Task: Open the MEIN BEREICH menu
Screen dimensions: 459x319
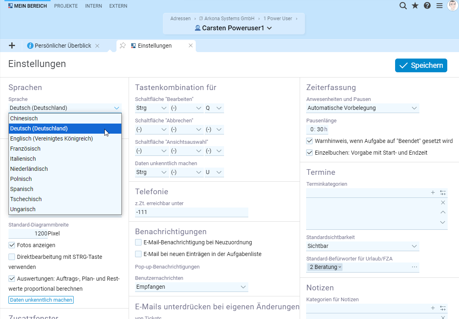Action: (x=27, y=6)
